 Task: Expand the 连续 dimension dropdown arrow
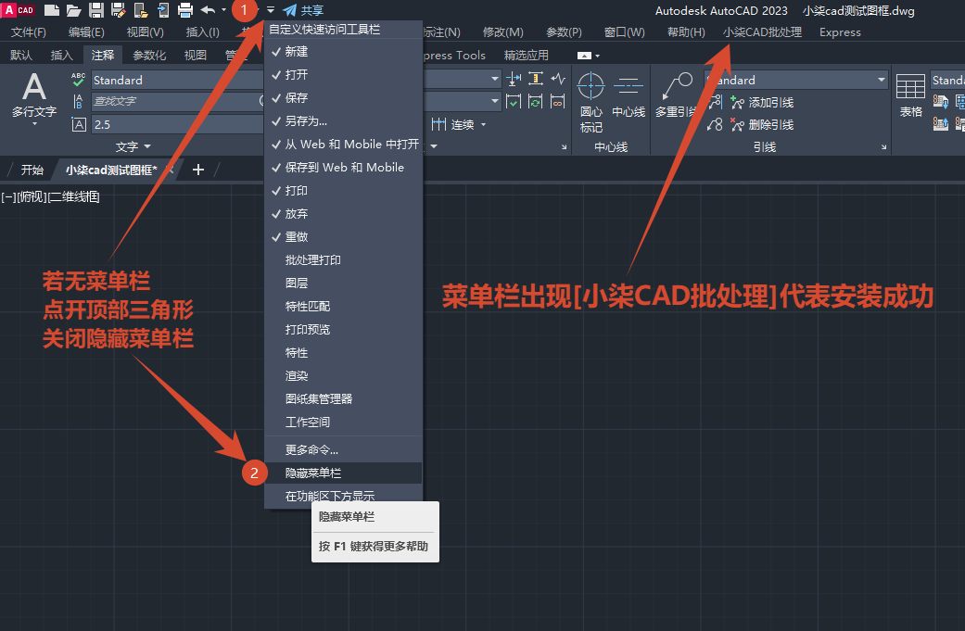pos(484,125)
